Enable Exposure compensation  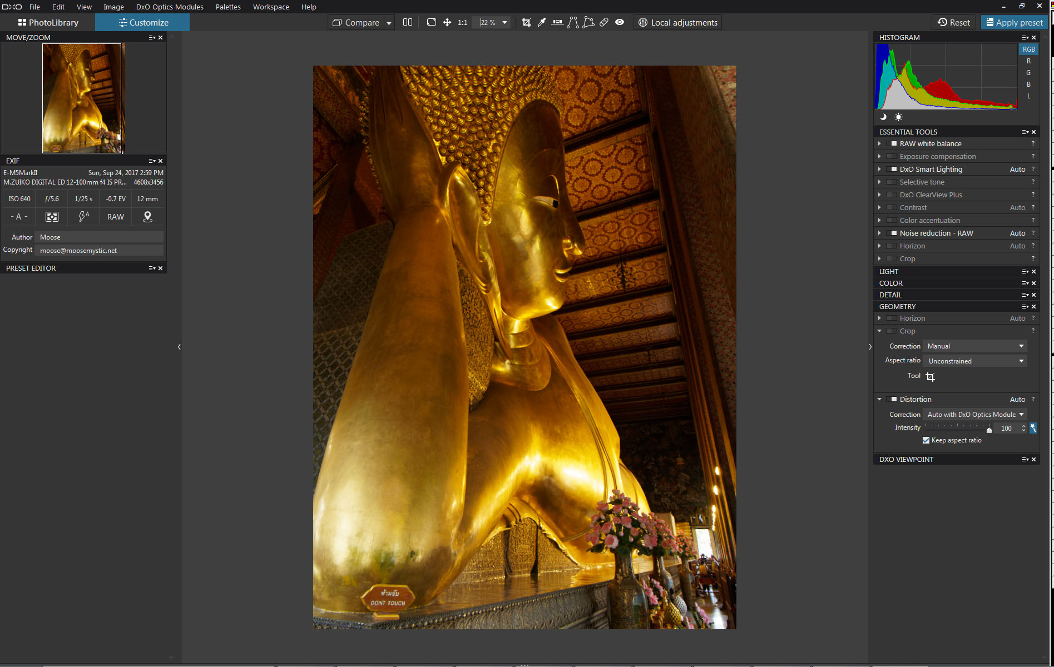892,157
